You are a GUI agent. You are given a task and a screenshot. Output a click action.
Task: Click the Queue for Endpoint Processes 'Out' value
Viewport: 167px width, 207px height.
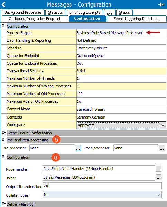pyautogui.click(x=80, y=63)
